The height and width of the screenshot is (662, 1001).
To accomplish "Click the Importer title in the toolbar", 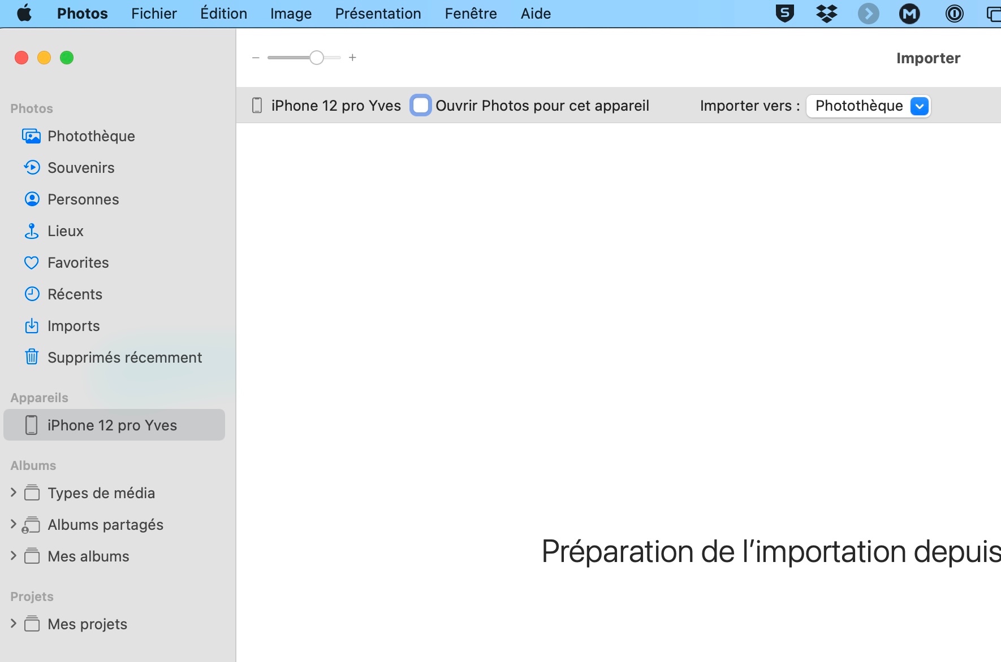I will coord(928,58).
